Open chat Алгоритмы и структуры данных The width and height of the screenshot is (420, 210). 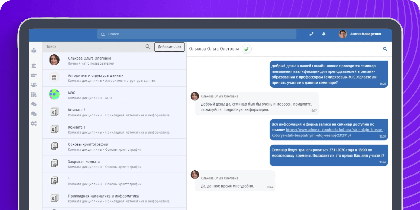pyautogui.click(x=114, y=78)
